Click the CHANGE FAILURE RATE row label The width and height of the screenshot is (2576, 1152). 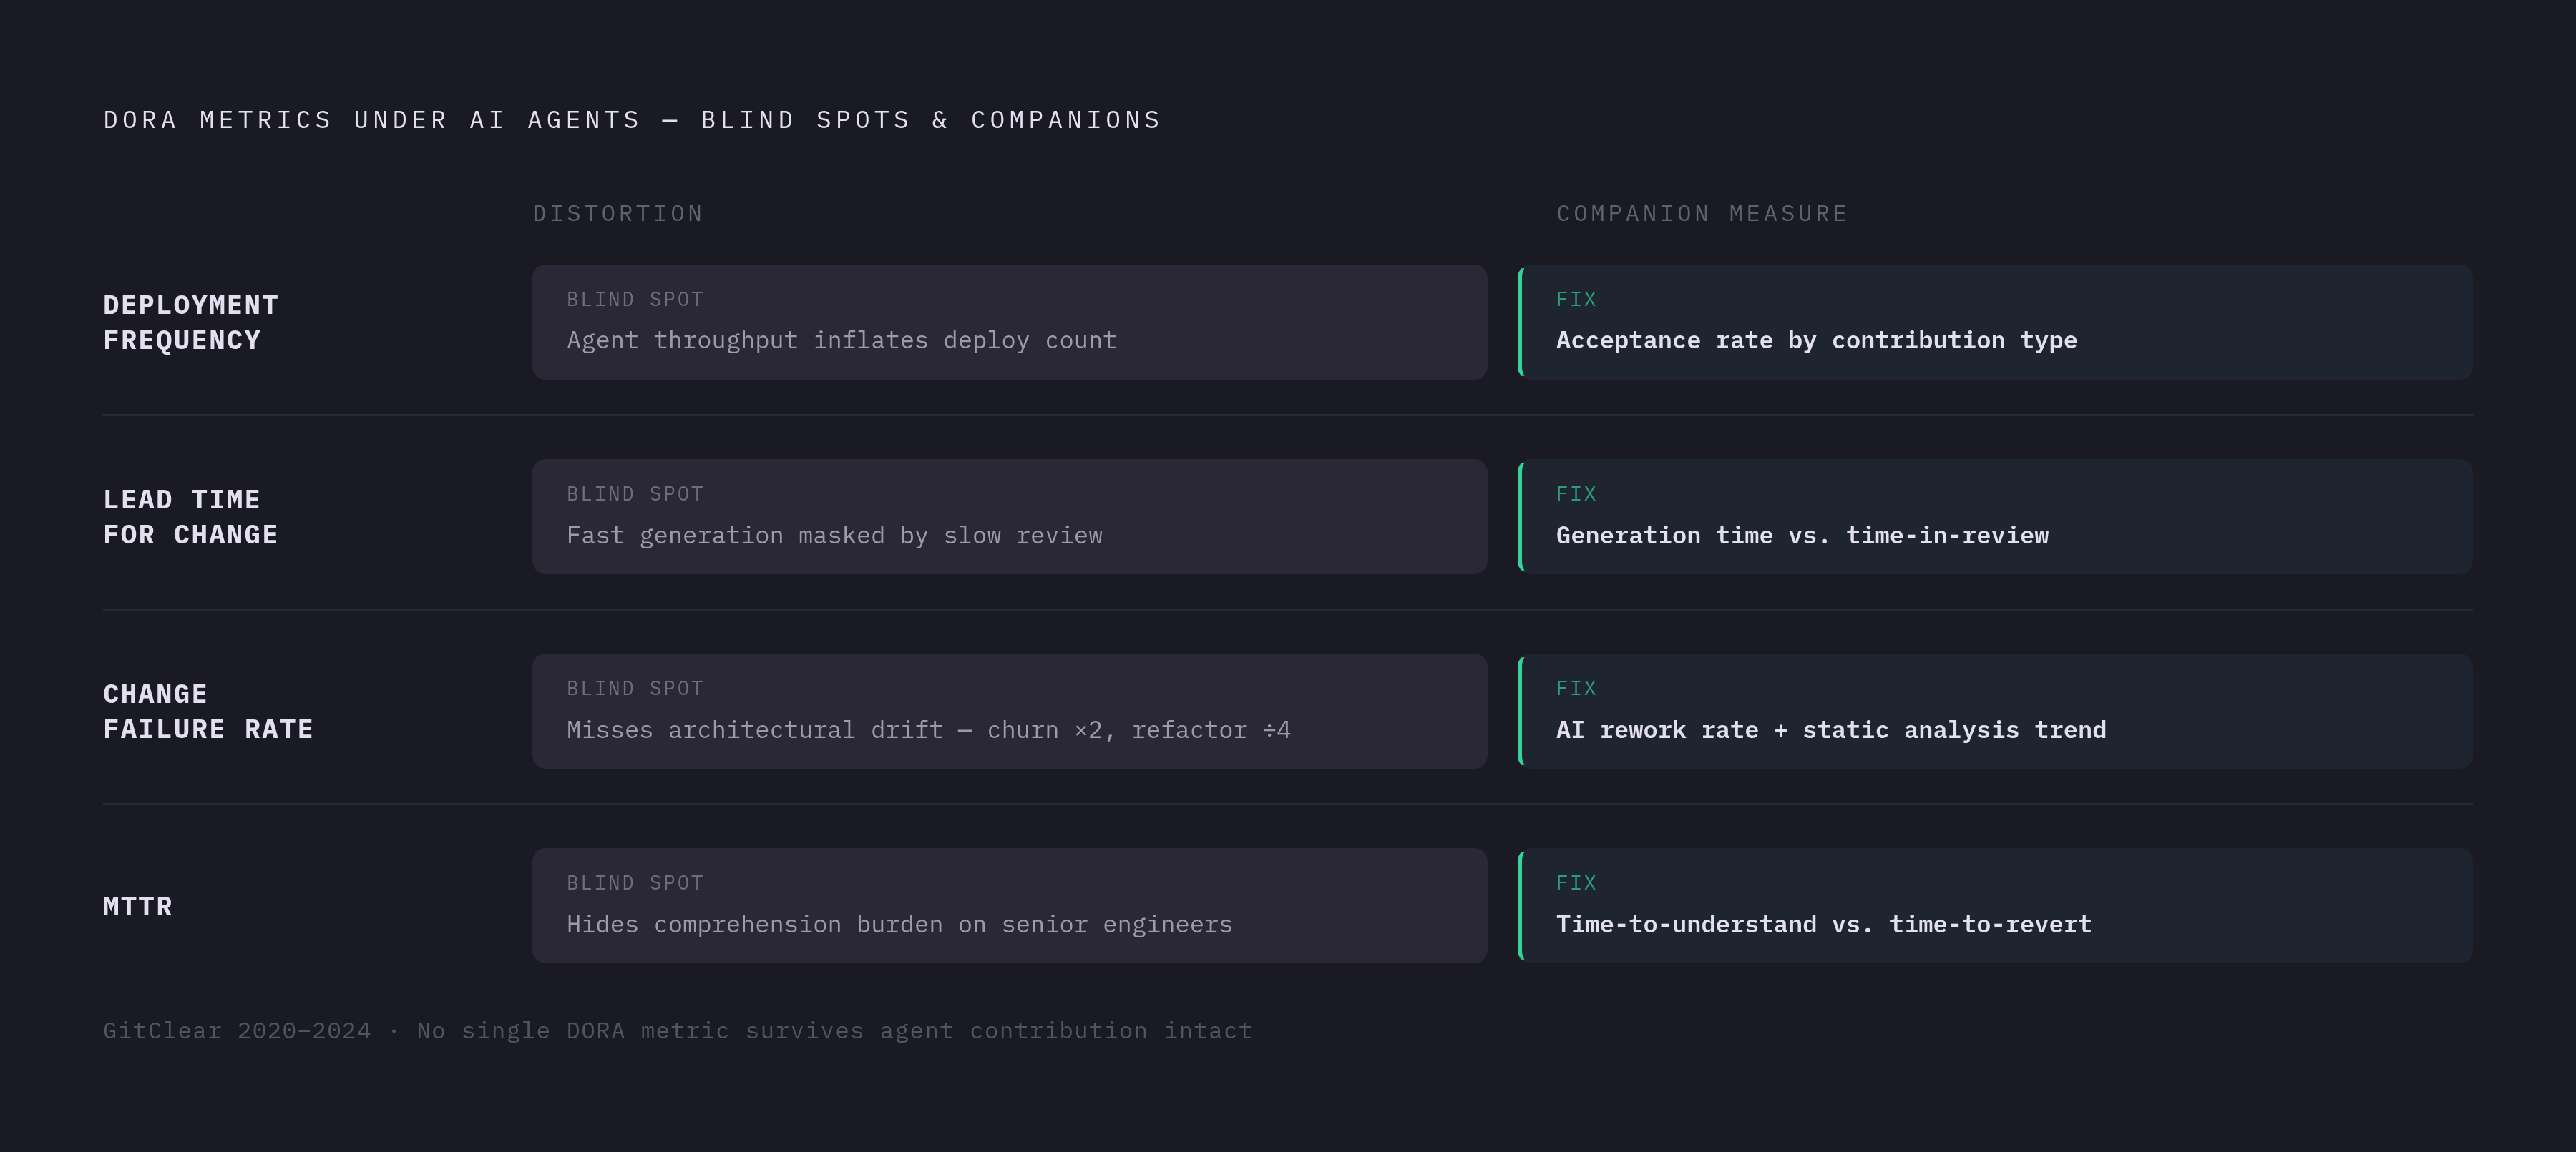tap(208, 712)
